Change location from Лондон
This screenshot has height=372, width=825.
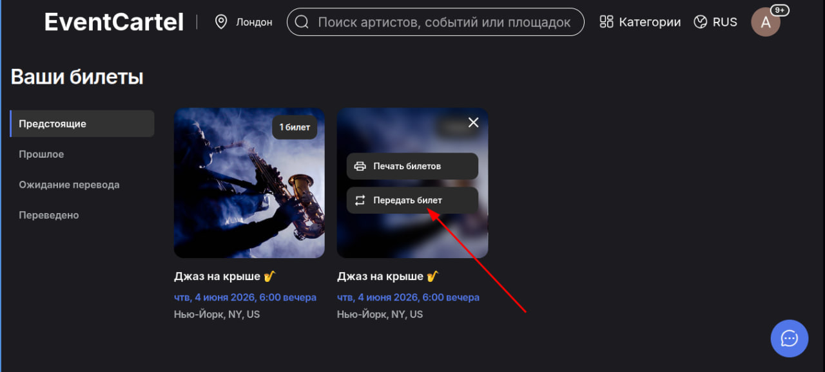(x=244, y=22)
